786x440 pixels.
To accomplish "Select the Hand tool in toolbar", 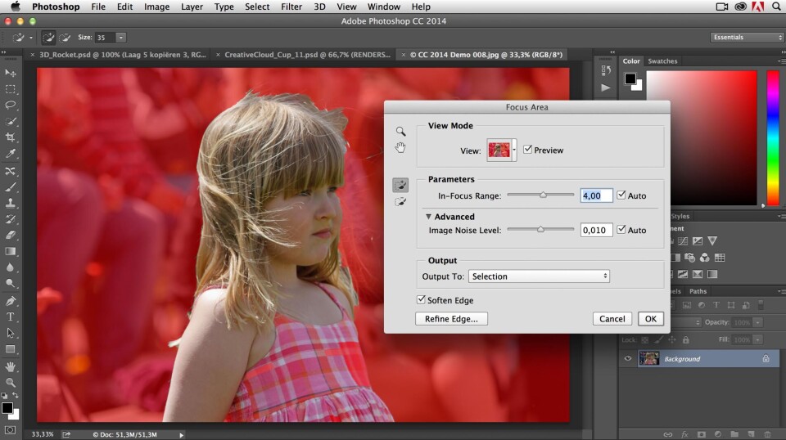I will click(10, 367).
